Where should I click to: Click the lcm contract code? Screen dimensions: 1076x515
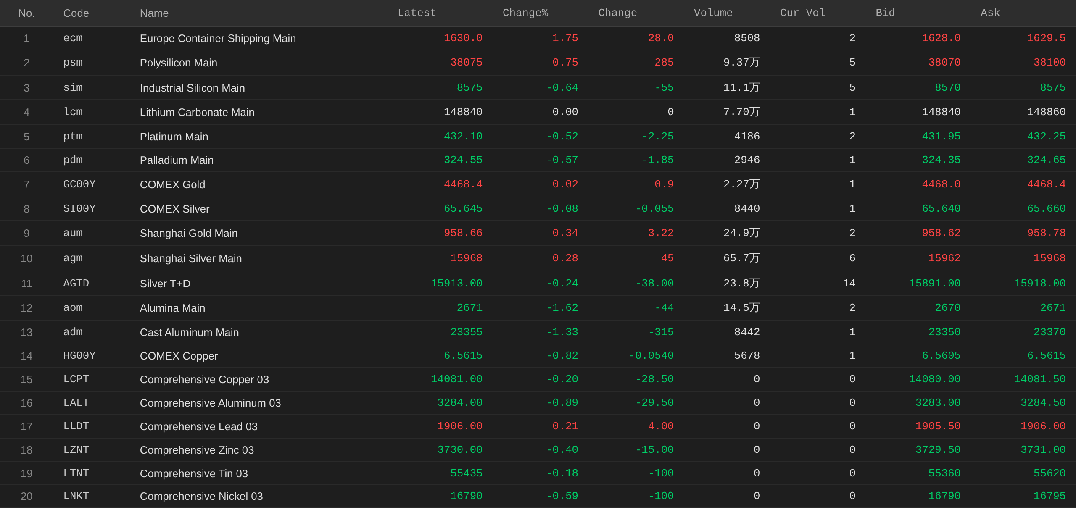pos(73,112)
